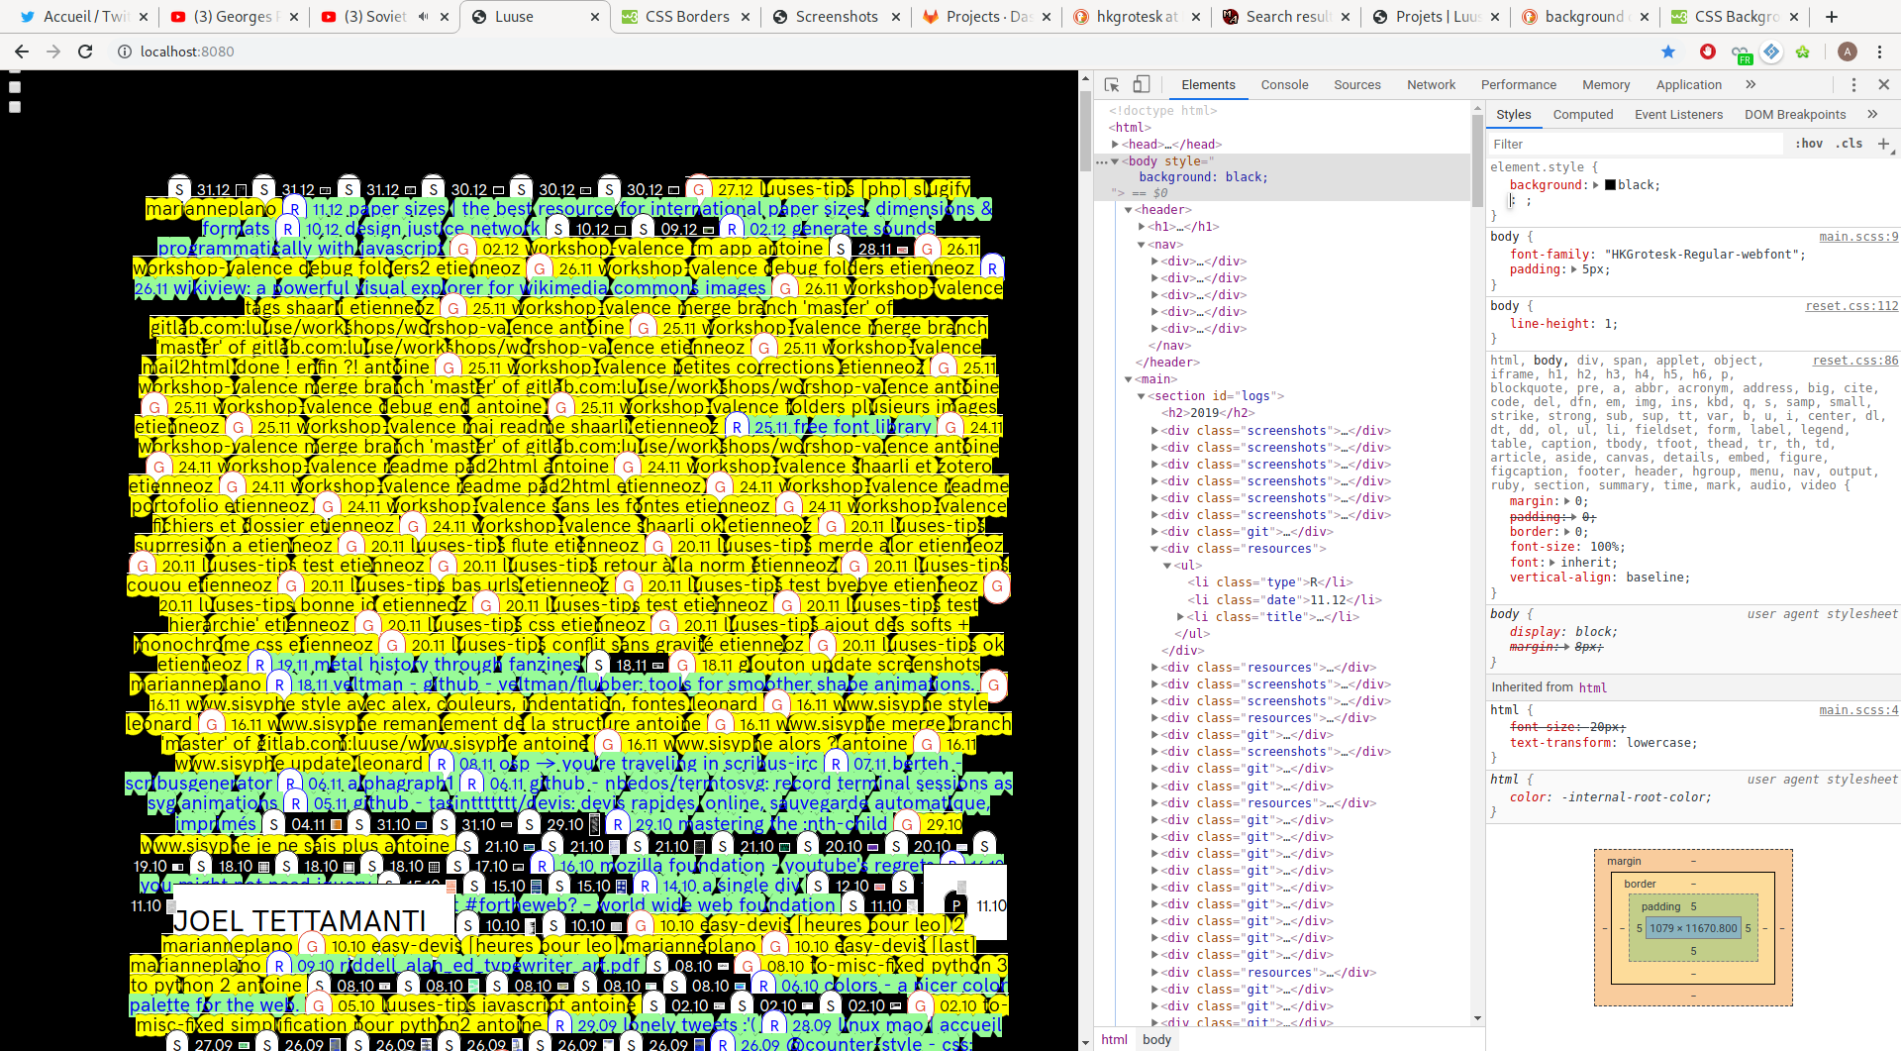Toggle the :hov element state panel
Image resolution: width=1901 pixels, height=1051 pixels.
1809,144
